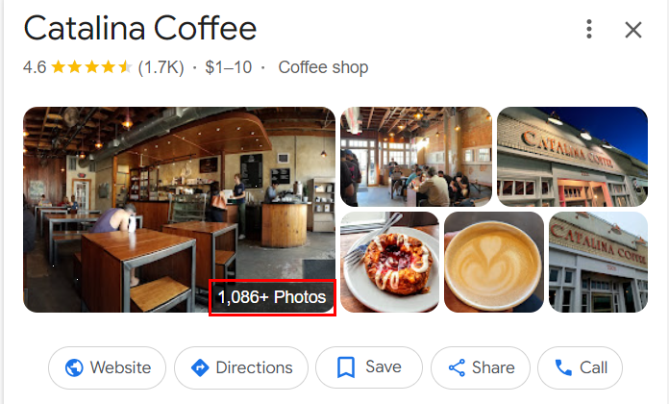The width and height of the screenshot is (669, 404).
Task: Click the Directions arrow icon
Action: [x=200, y=367]
